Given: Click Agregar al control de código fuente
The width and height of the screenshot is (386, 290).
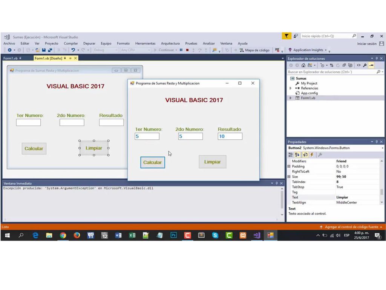Looking at the screenshot, I should click(x=351, y=227).
